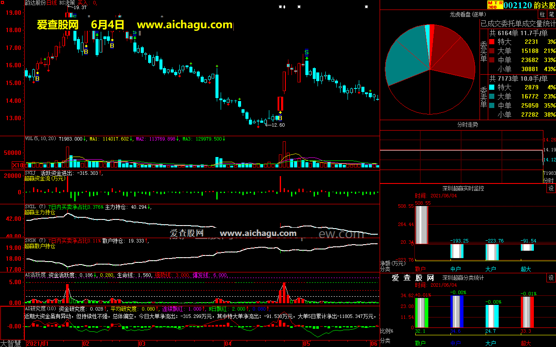Click the large red candlestick above 12.60 B marker
This screenshot has width=556, height=347.
tap(280, 104)
